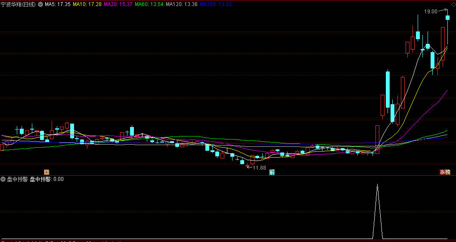Select the MA10: 17.28 legend label
Screen dimensions: 456x242
click(87, 4)
